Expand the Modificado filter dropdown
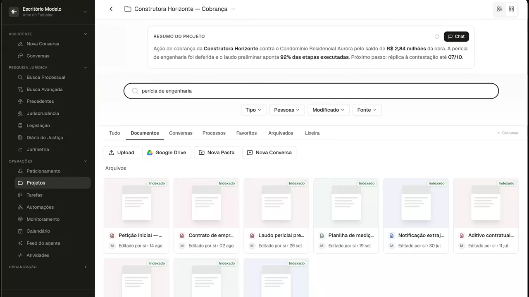 pos(329,110)
